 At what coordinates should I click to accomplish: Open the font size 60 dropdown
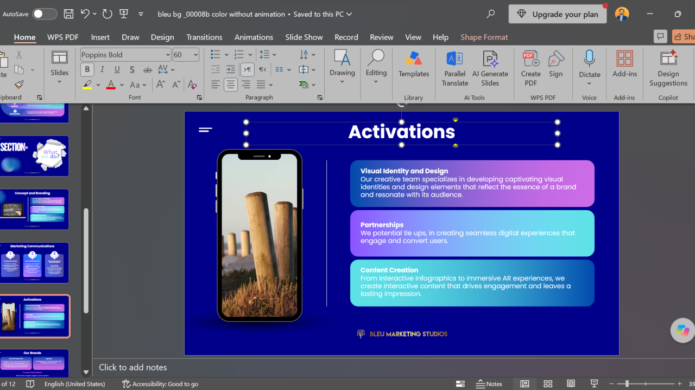pos(195,55)
